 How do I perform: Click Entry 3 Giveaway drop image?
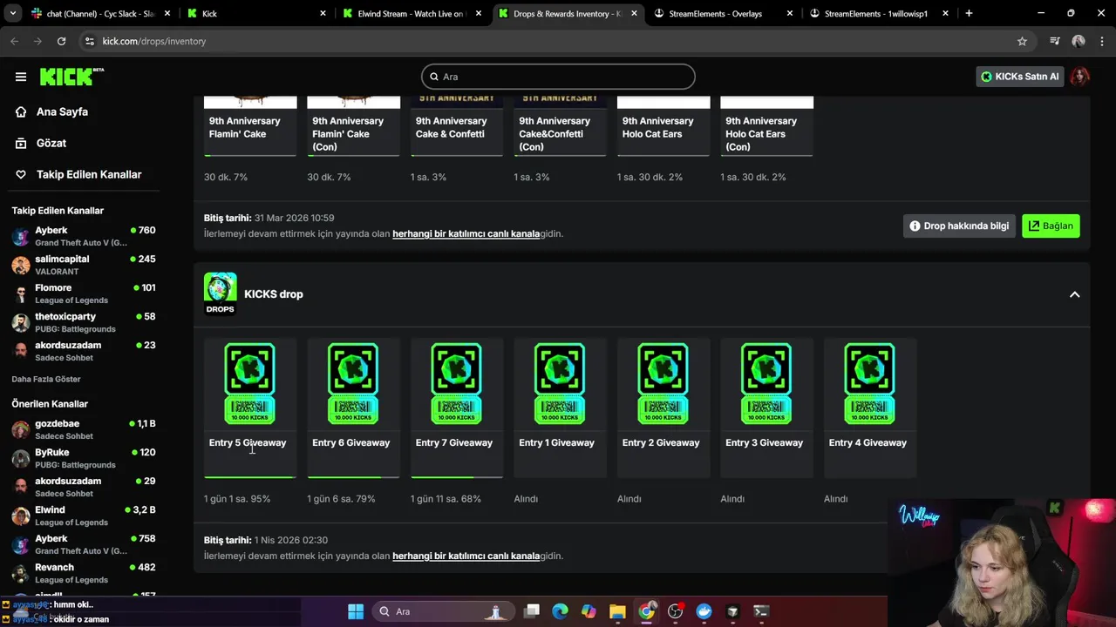coord(766,383)
